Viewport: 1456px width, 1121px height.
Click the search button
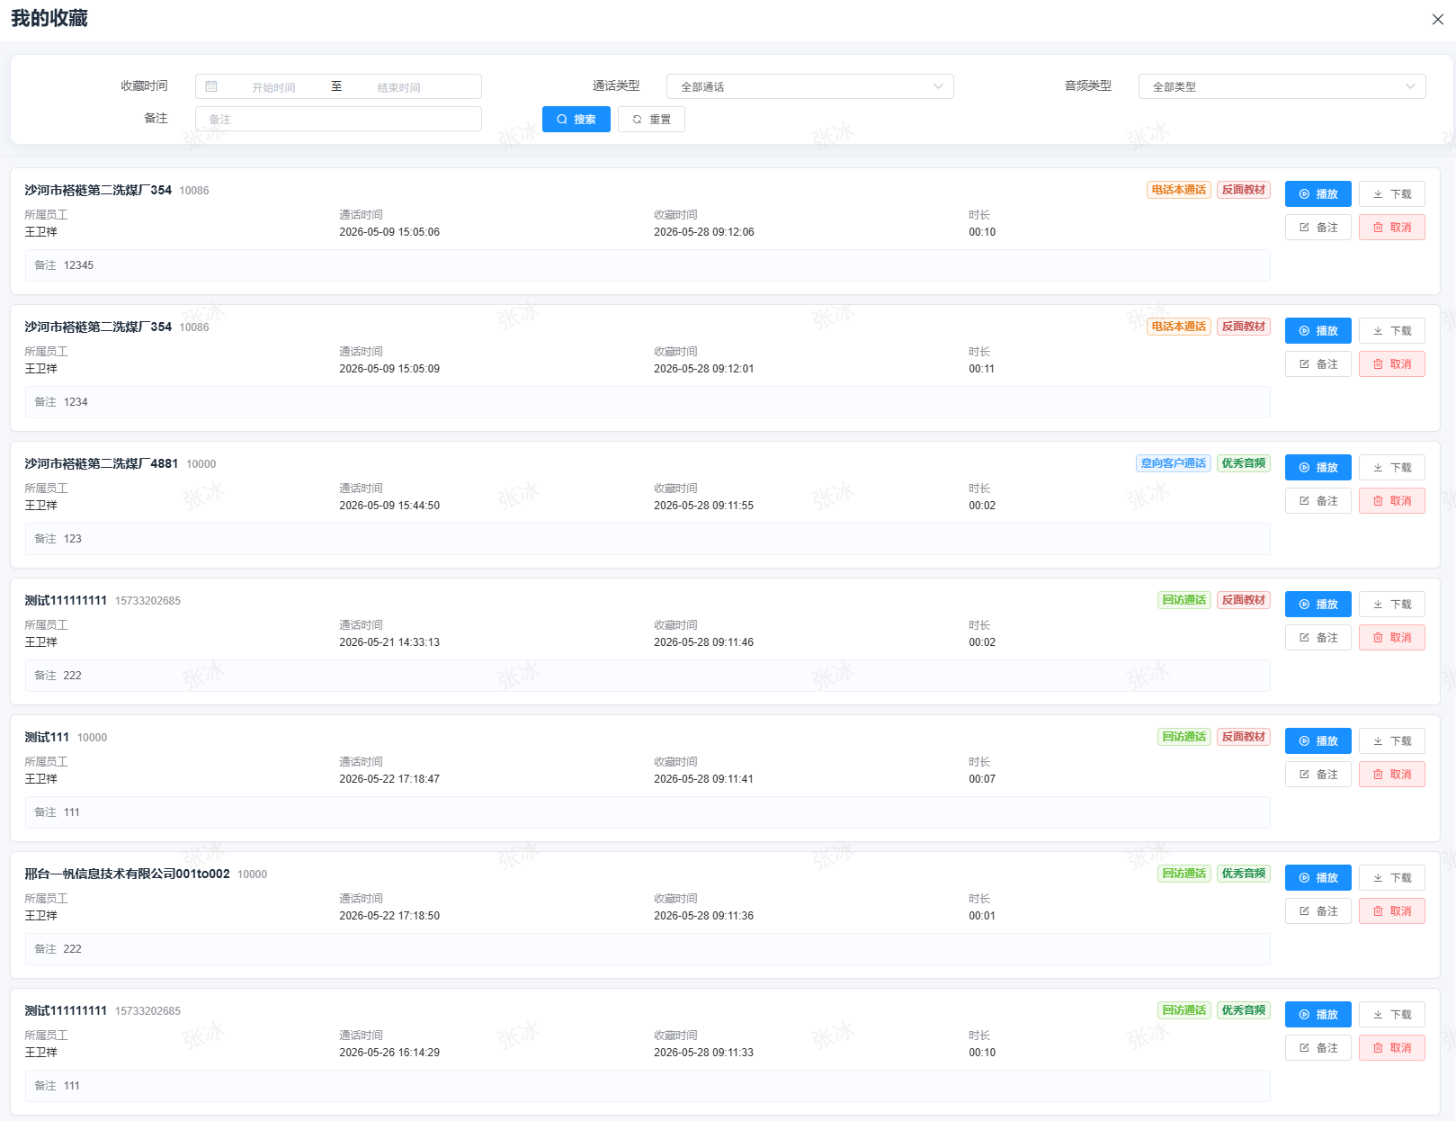pyautogui.click(x=576, y=119)
